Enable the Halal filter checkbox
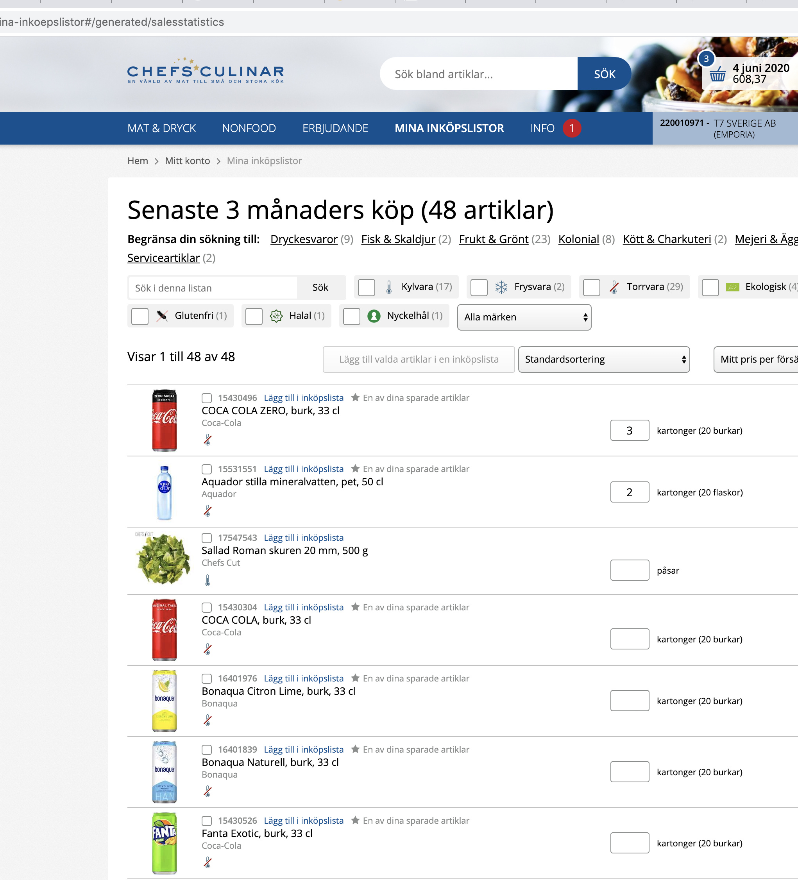798x880 pixels. 254,316
